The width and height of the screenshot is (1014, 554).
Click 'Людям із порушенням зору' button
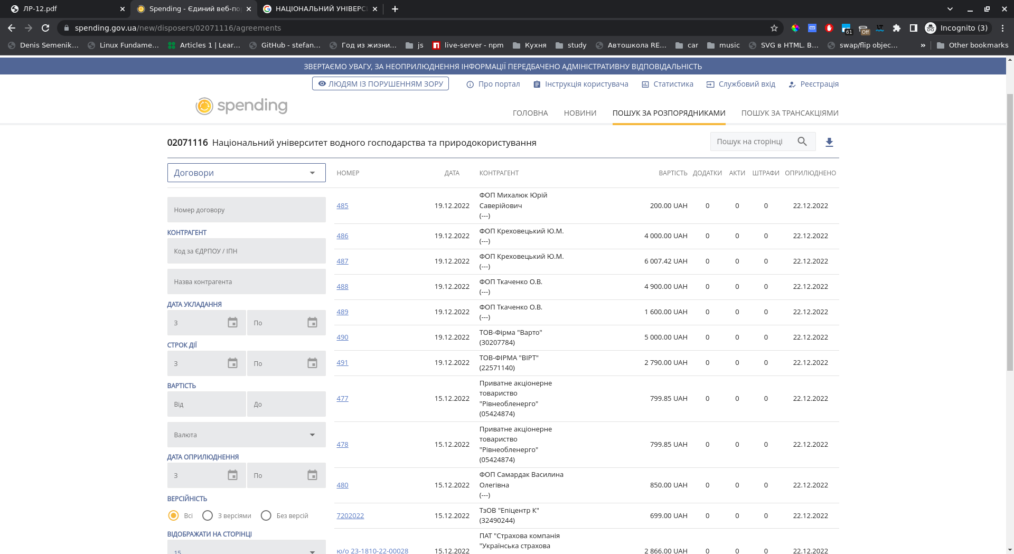pos(380,84)
